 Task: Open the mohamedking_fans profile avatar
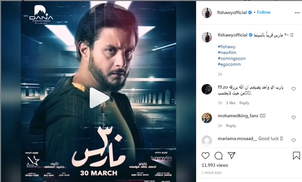[207, 118]
